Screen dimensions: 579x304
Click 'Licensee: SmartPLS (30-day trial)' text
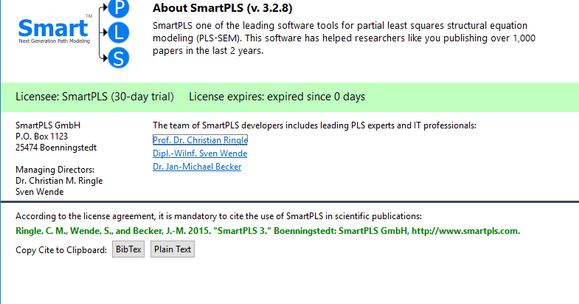click(94, 97)
